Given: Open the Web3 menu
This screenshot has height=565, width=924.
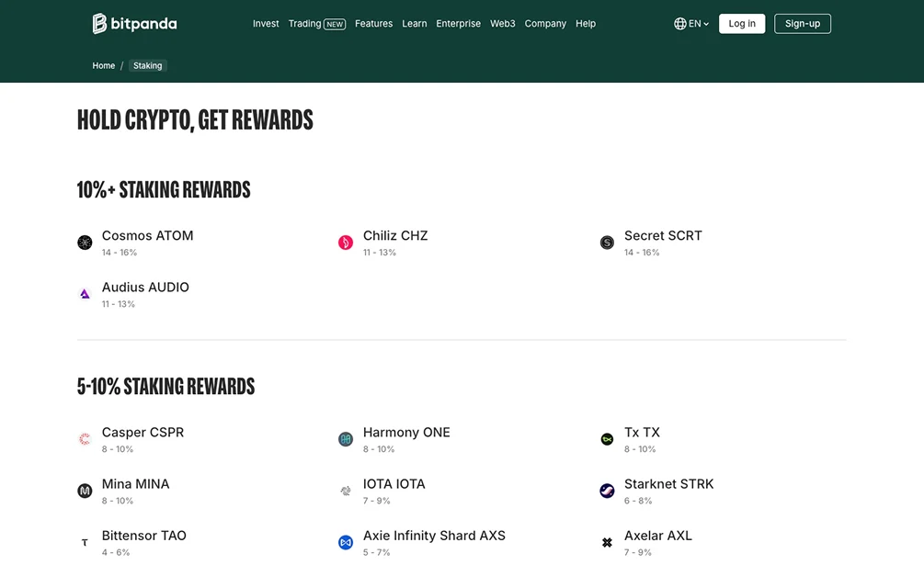Looking at the screenshot, I should pos(503,24).
